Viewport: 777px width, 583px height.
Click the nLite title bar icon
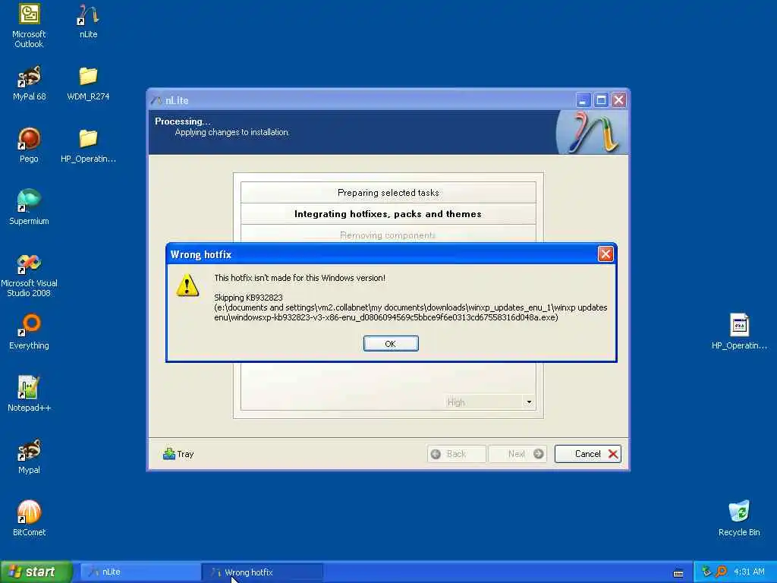point(157,100)
